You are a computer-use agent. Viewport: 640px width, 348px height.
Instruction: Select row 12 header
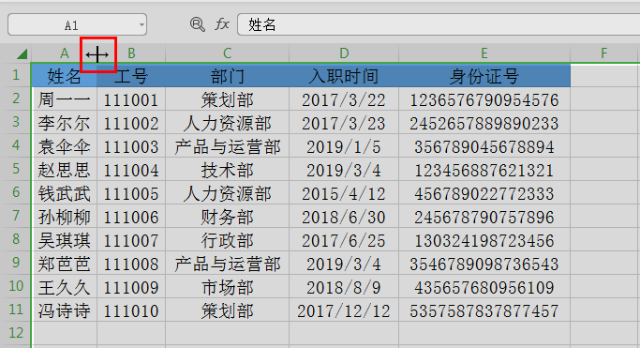(x=16, y=333)
